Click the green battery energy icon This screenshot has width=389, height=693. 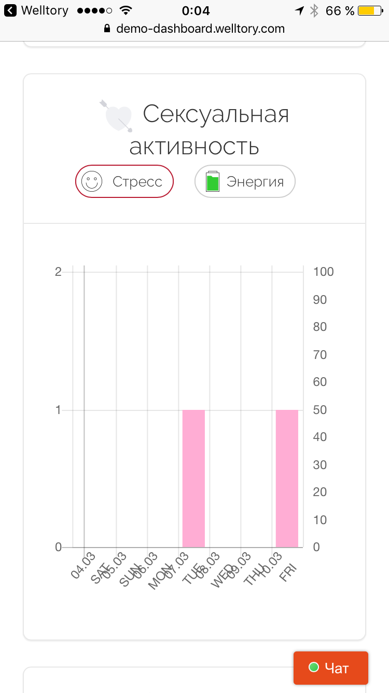pyautogui.click(x=213, y=182)
